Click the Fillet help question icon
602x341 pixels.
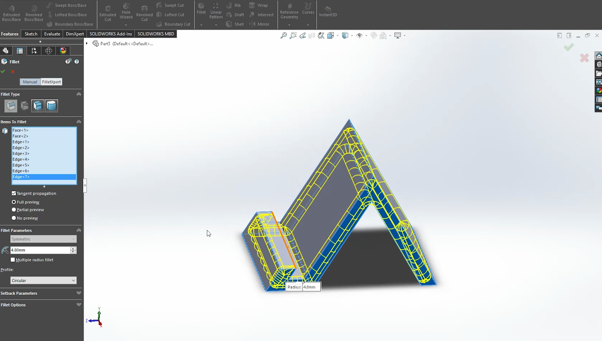(77, 62)
